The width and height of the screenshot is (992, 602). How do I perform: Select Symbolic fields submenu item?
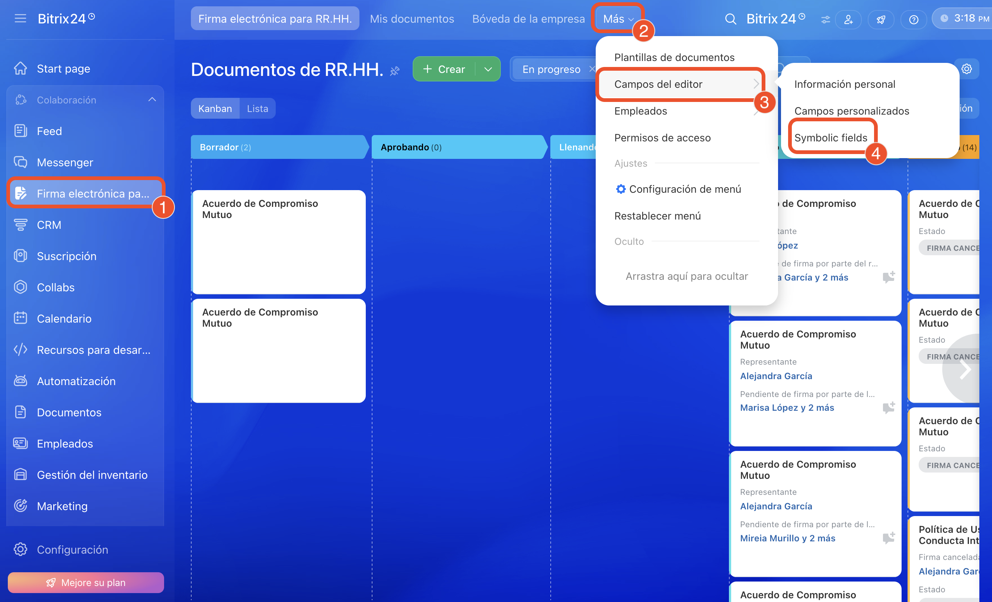[x=831, y=138]
